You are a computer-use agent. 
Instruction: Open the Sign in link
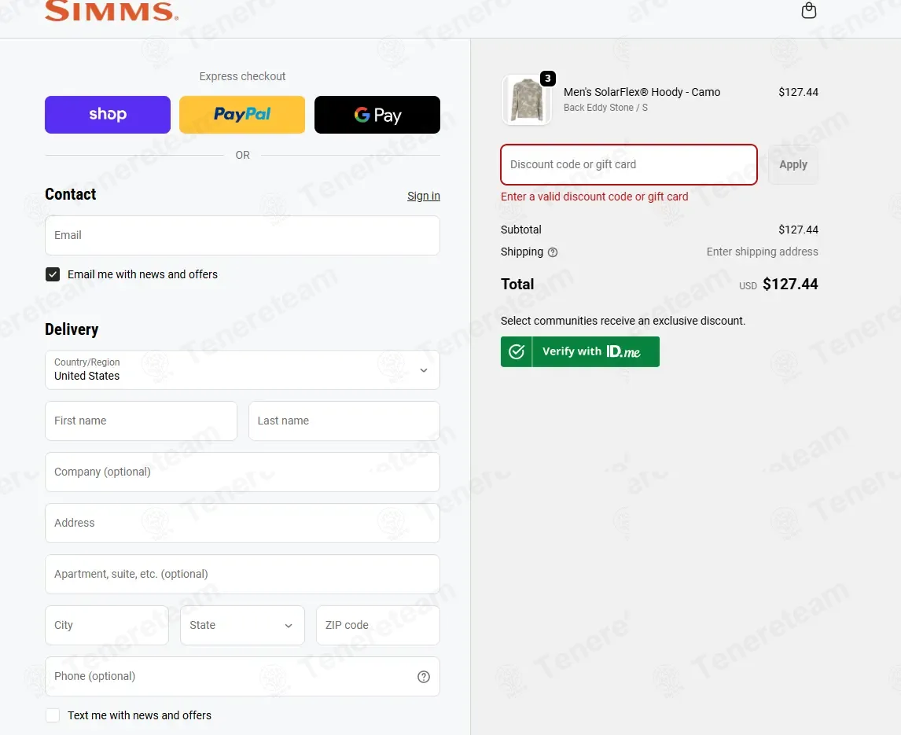(424, 196)
